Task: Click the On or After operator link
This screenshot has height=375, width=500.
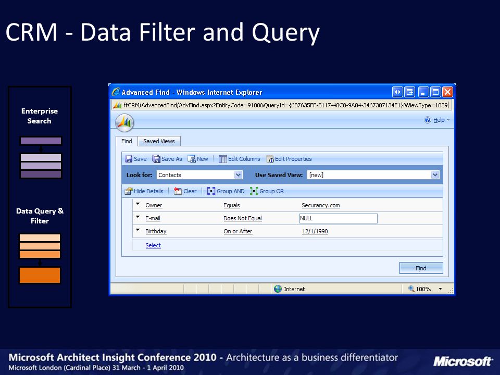Action: click(238, 231)
